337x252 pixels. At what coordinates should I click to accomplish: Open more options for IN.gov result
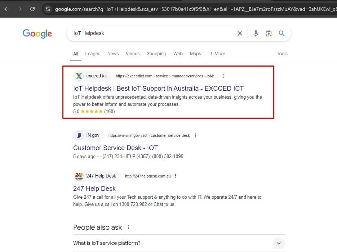pos(195,135)
